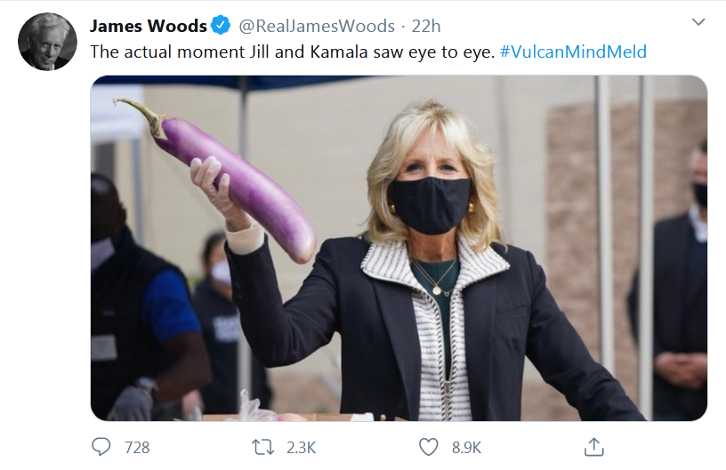Follow the #VulcanMindMeld hashtag
Screen dimensions: 726x470
tap(573, 52)
